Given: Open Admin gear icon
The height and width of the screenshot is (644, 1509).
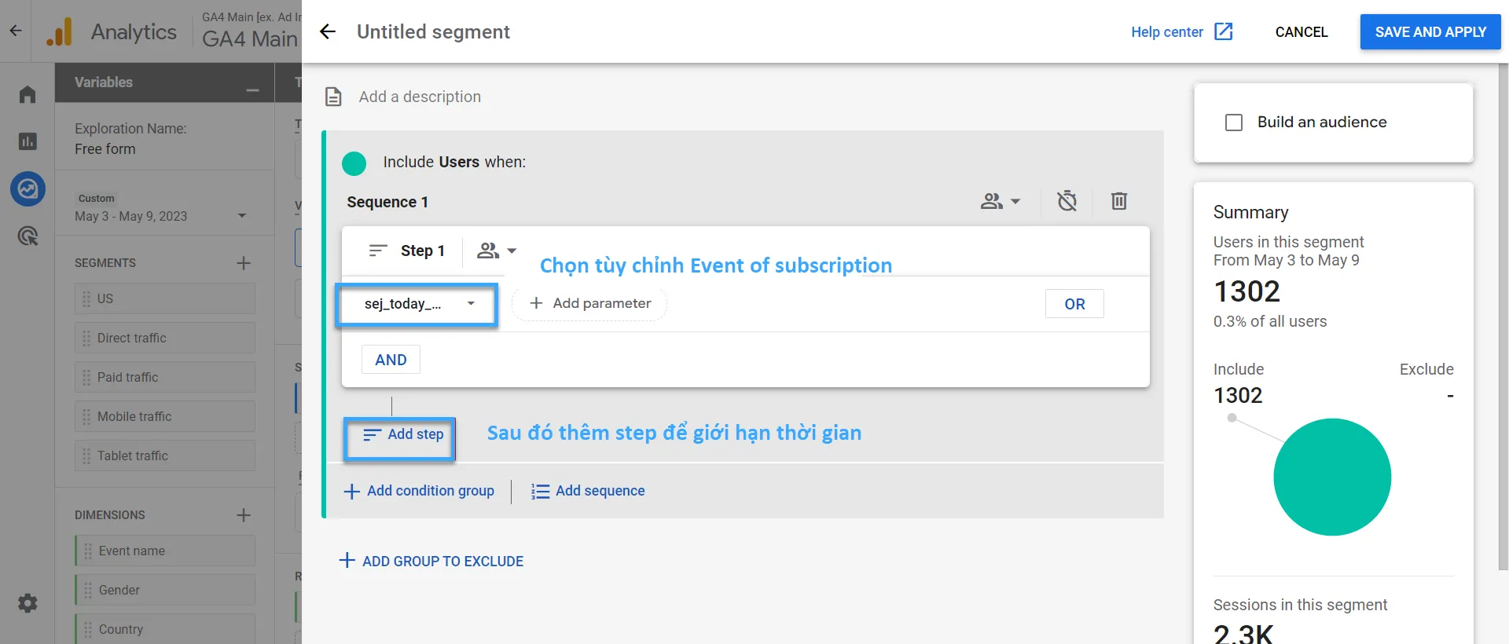Looking at the screenshot, I should (28, 603).
